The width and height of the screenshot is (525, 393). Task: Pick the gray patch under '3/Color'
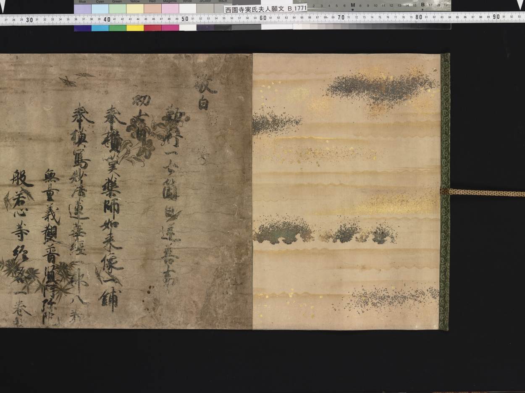(x=205, y=8)
